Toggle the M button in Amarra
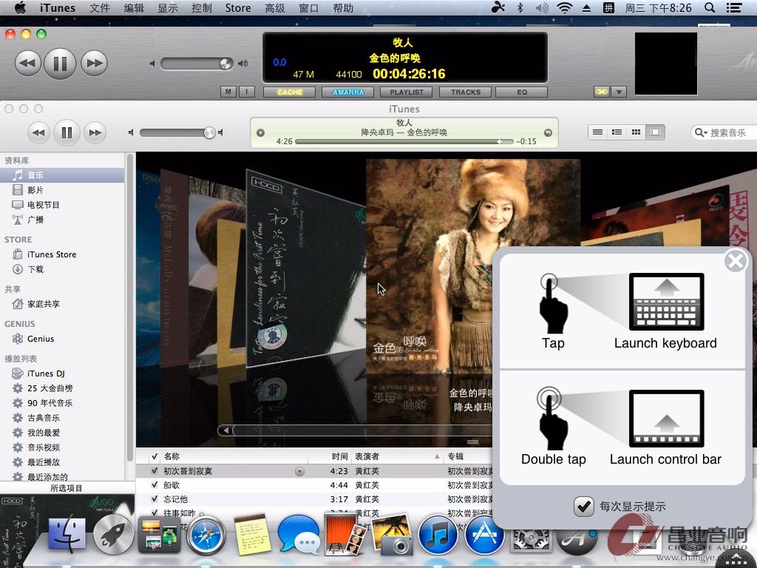The height and width of the screenshot is (568, 757). pos(228,92)
